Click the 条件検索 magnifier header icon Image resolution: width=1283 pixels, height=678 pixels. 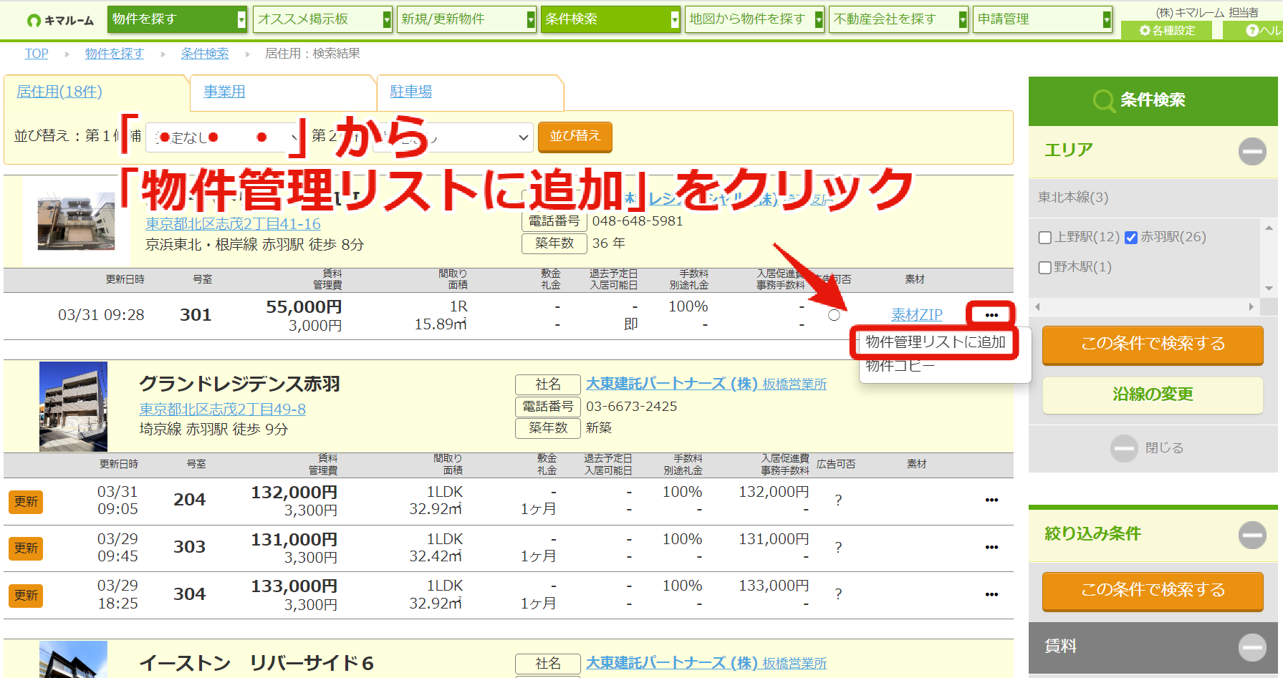click(1104, 101)
